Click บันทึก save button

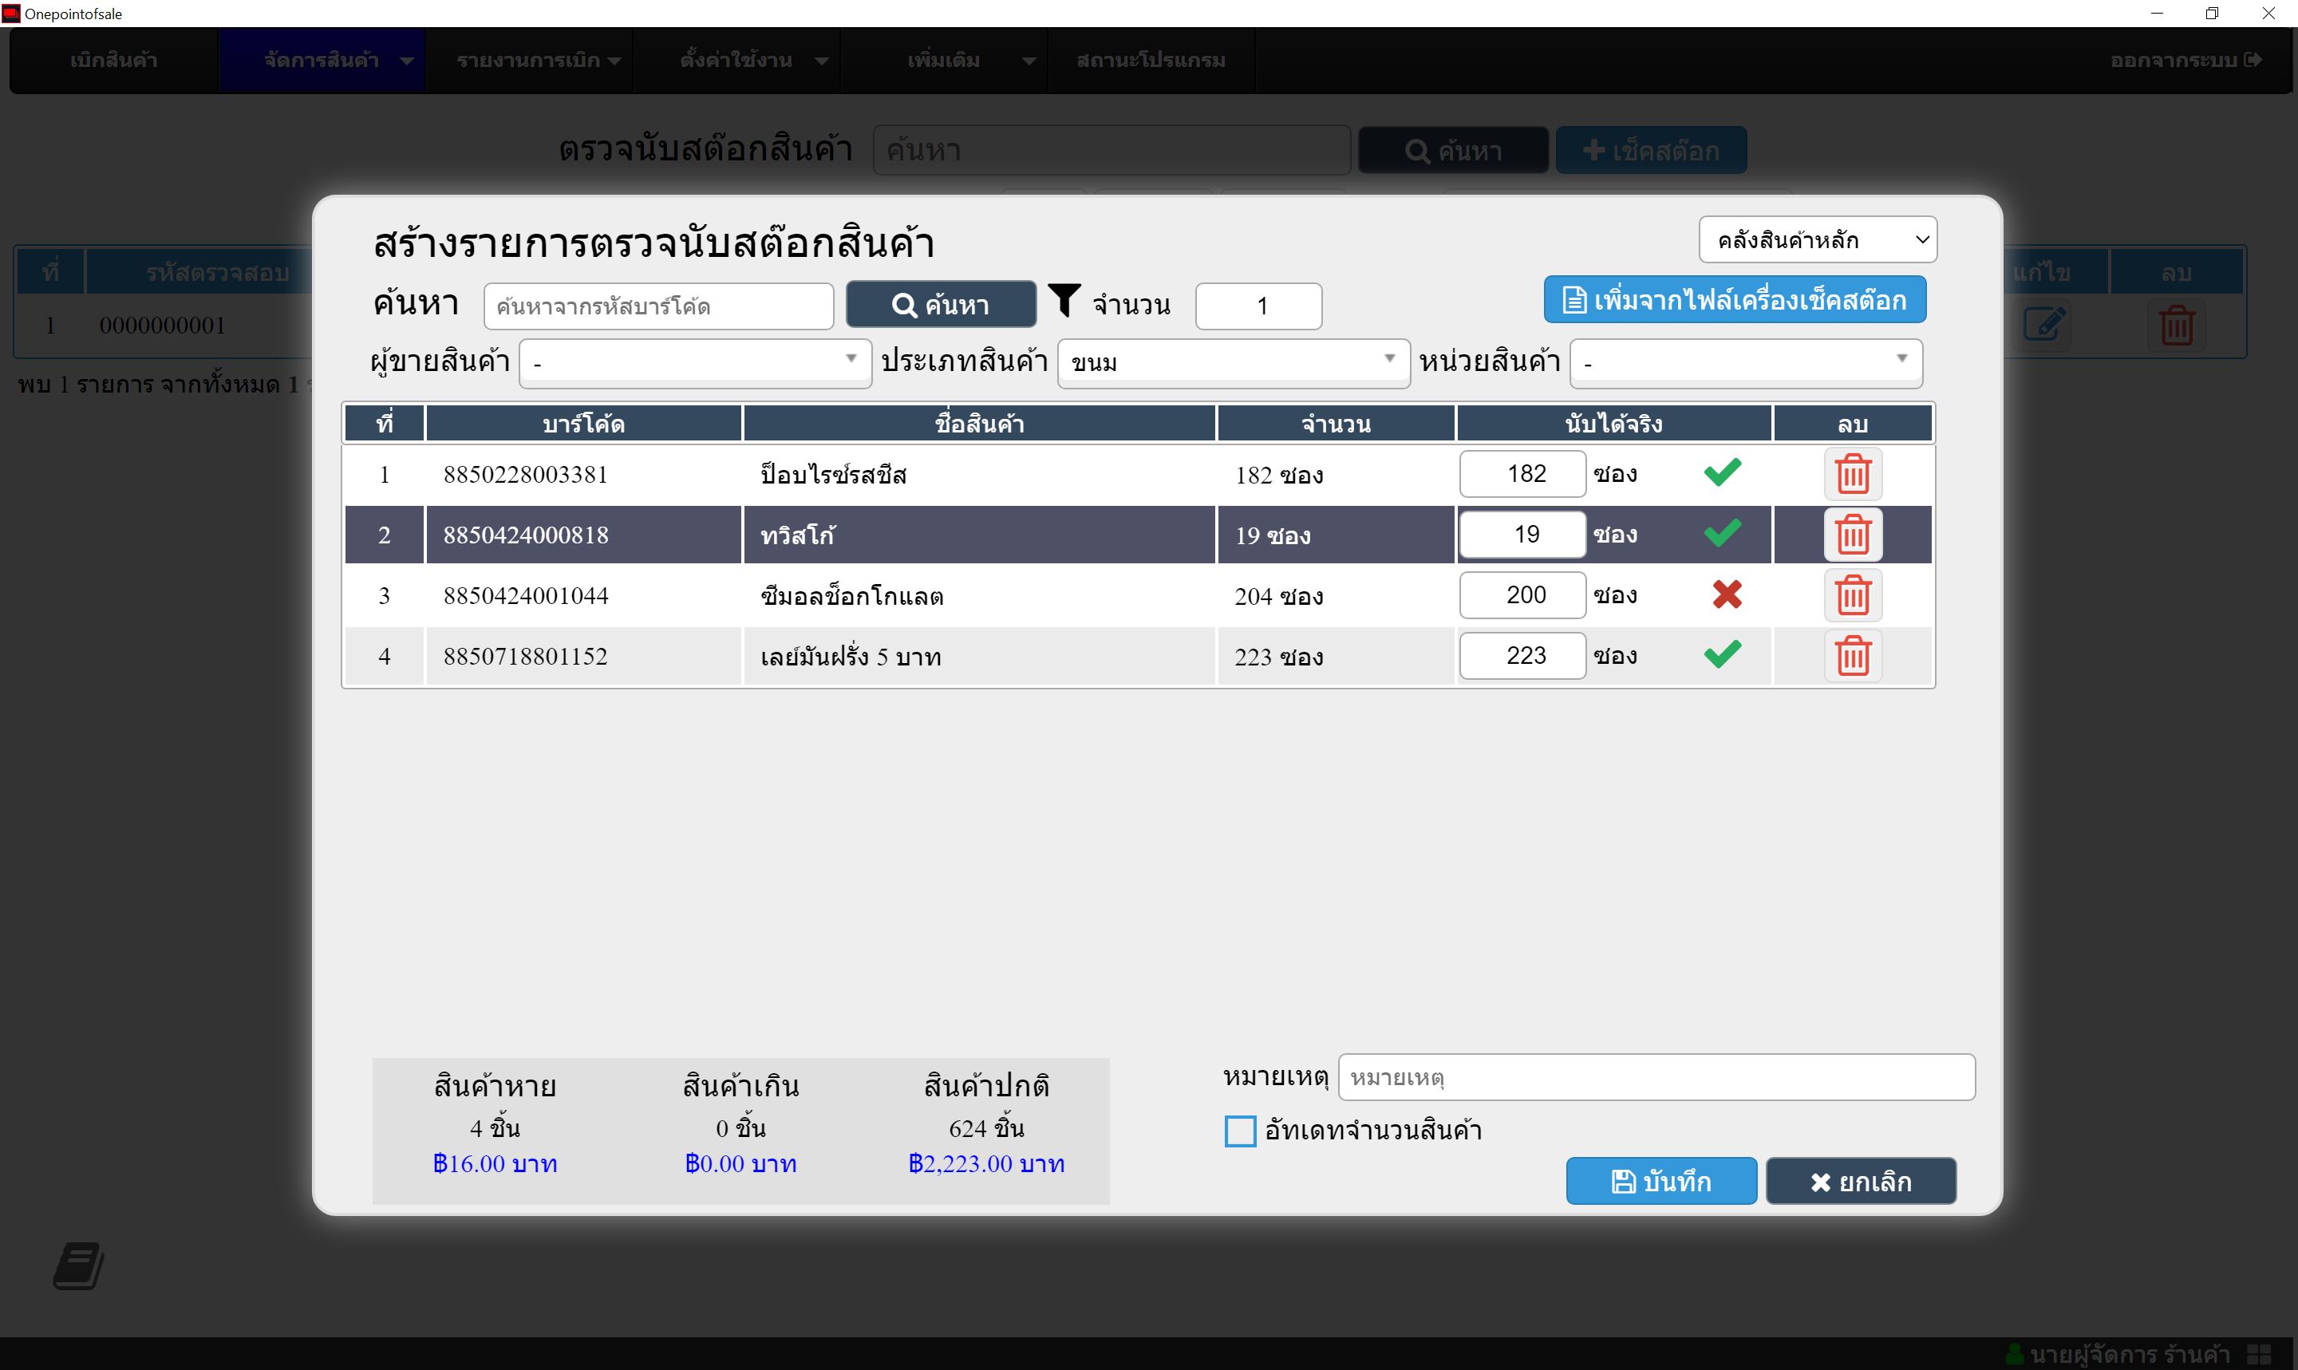coord(1660,1182)
